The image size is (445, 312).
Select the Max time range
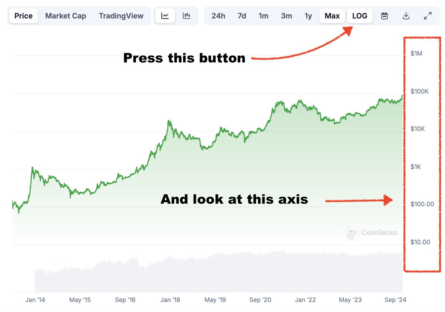(332, 16)
